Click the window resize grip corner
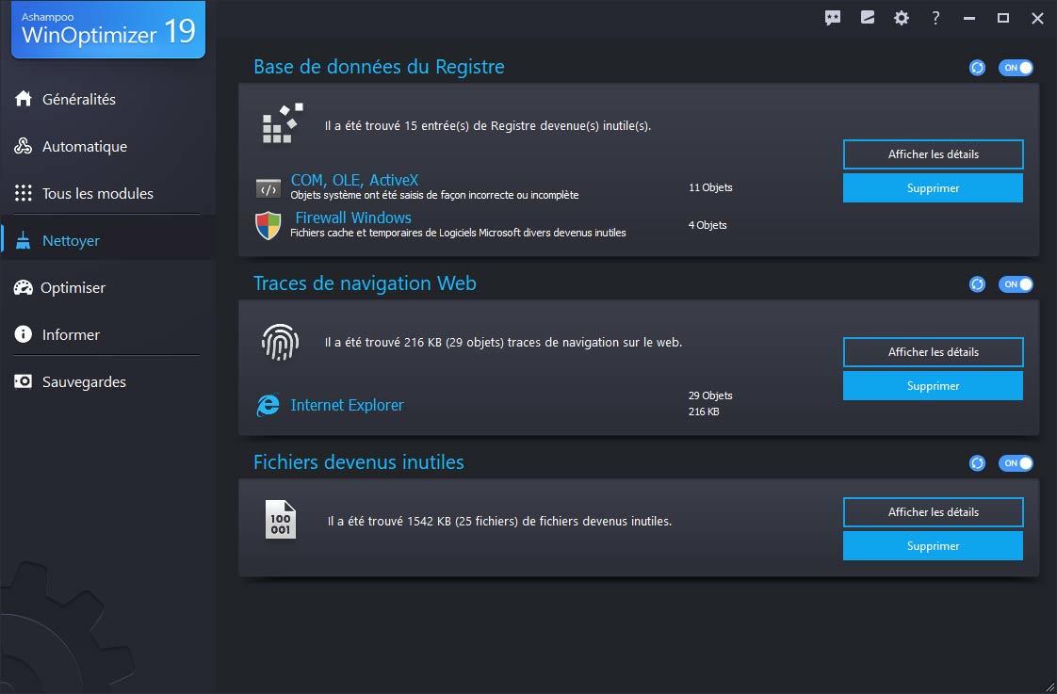Screen dimensions: 1057x694 click(1049, 686)
